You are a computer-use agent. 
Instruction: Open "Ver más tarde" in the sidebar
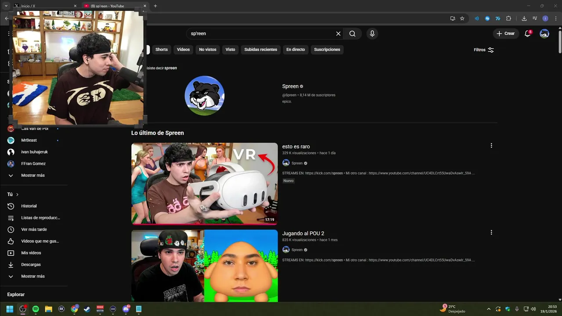(x=34, y=230)
